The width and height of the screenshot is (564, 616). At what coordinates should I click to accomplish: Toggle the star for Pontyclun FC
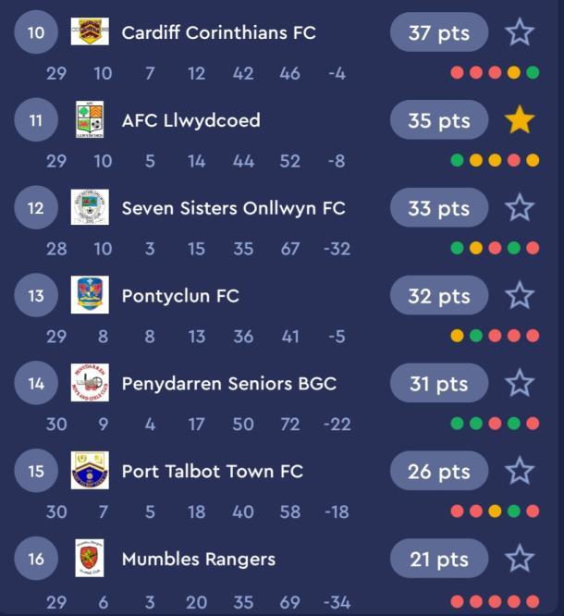click(x=520, y=295)
